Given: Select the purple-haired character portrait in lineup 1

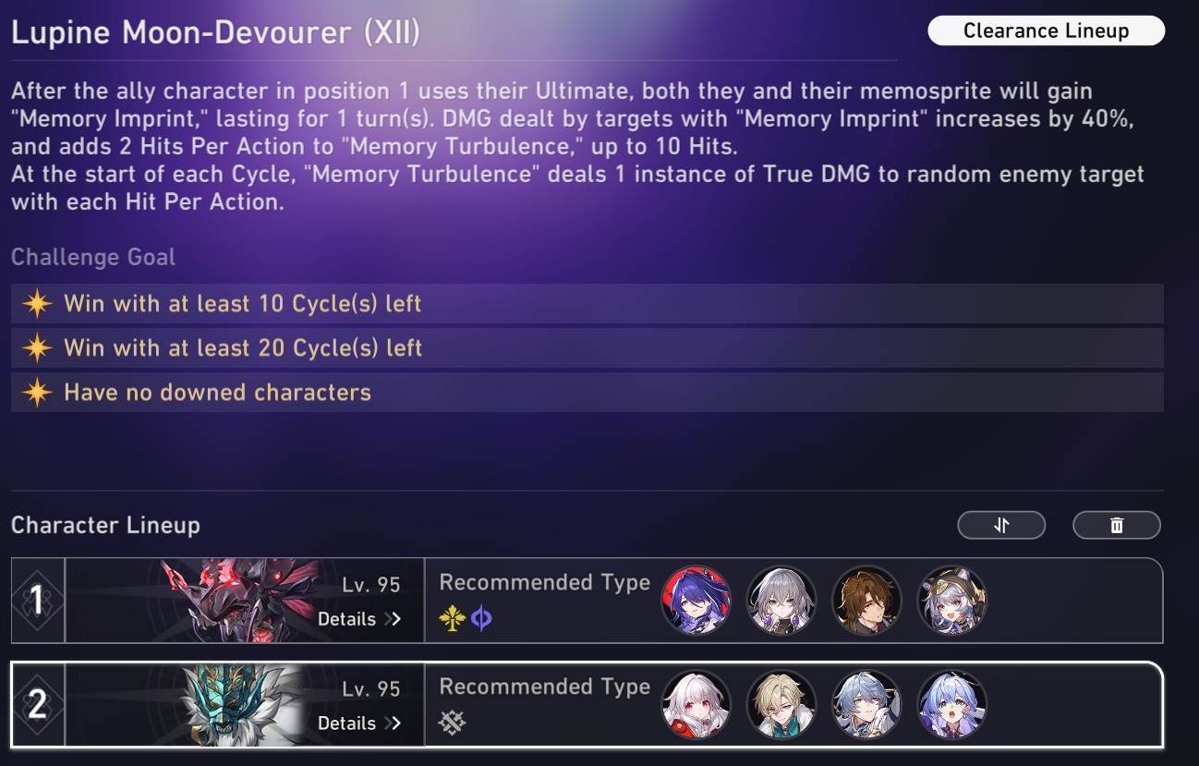Looking at the screenshot, I should pyautogui.click(x=696, y=601).
